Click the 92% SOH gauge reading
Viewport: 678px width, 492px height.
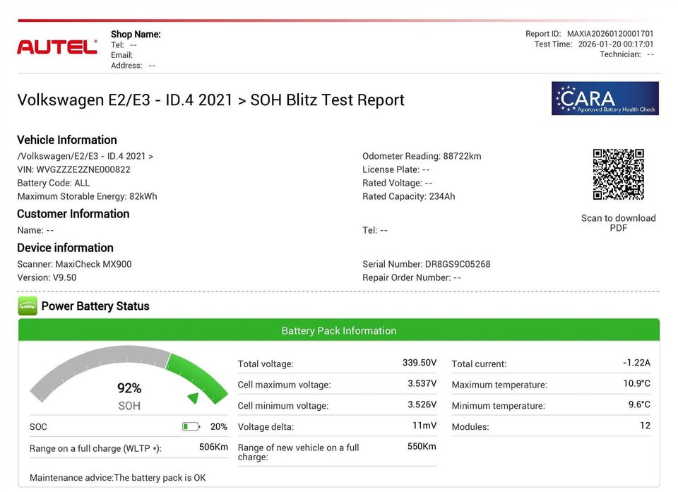click(129, 388)
